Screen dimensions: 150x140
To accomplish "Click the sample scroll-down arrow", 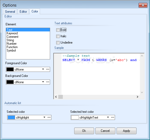I will tap(142, 92).
